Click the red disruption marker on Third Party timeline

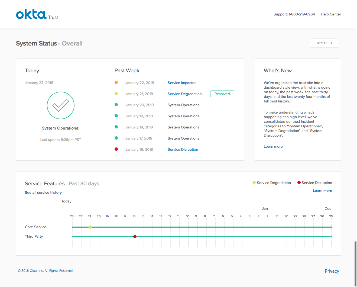[135, 237]
